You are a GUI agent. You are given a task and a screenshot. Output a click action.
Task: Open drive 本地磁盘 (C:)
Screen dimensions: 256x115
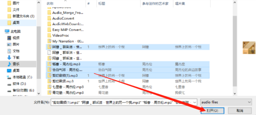20,77
